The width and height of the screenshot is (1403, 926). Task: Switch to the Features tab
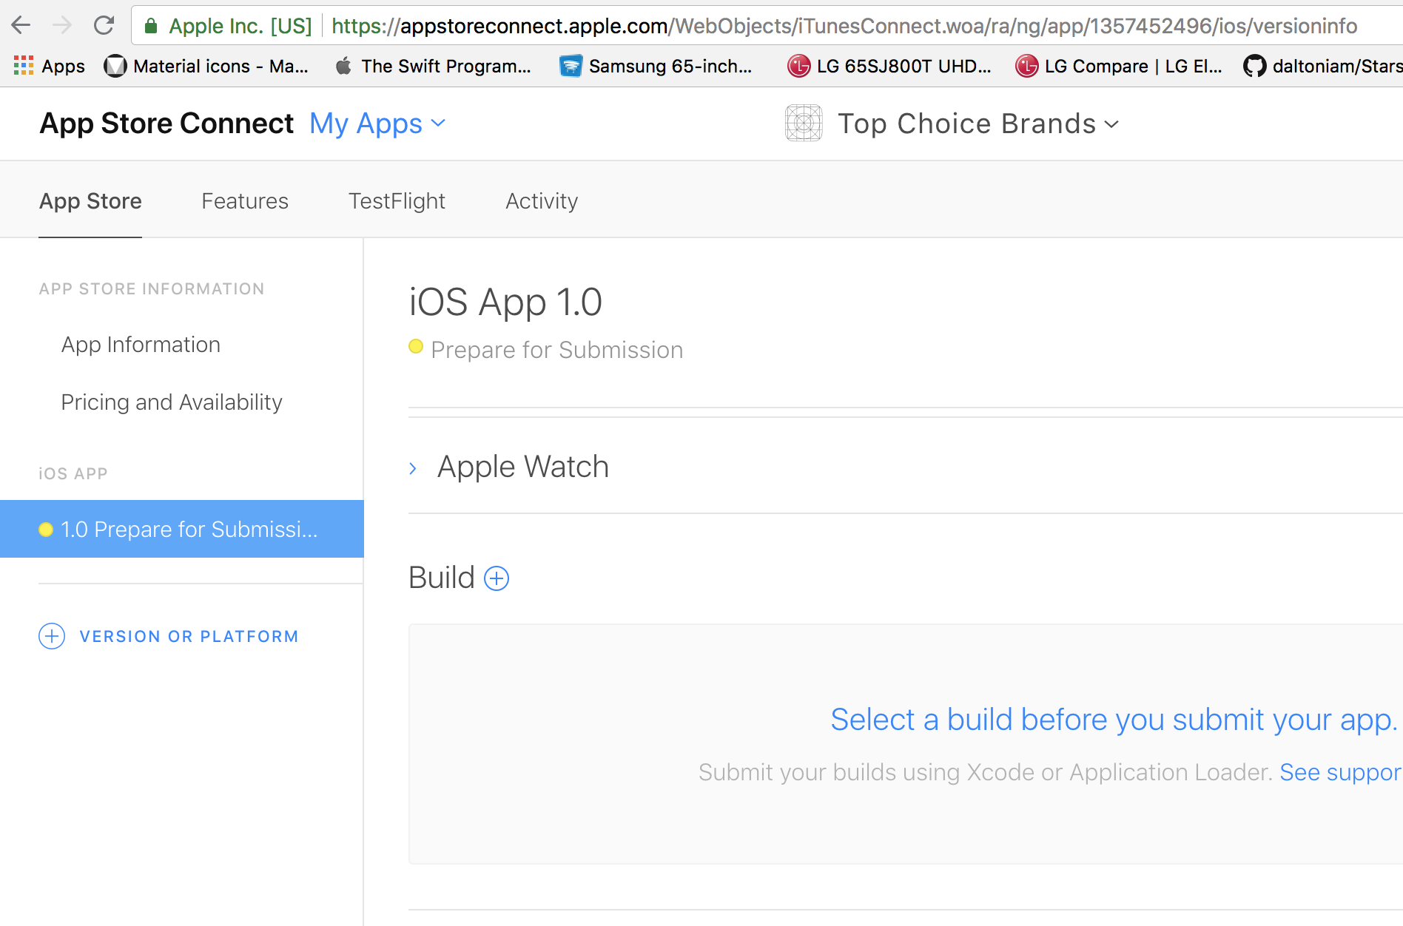(x=245, y=201)
